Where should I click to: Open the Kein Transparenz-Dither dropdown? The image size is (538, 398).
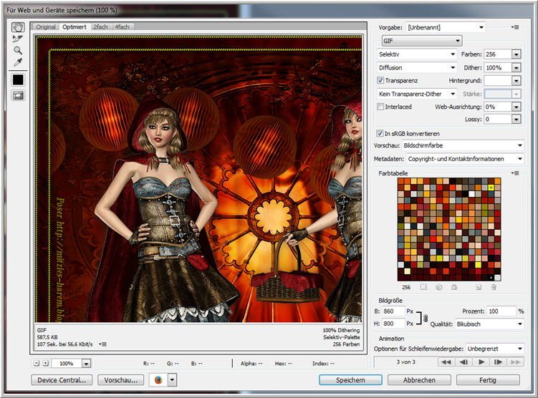(416, 94)
